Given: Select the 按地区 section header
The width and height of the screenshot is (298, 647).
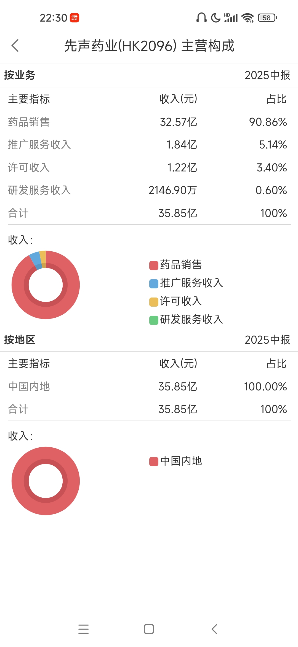Looking at the screenshot, I should pos(20,340).
